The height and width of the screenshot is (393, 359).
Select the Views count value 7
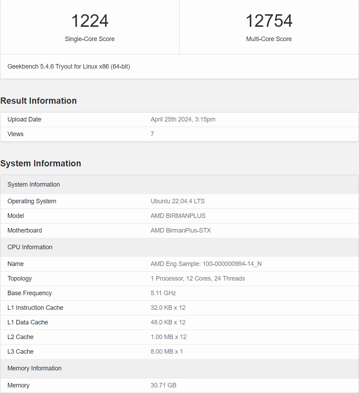click(152, 134)
